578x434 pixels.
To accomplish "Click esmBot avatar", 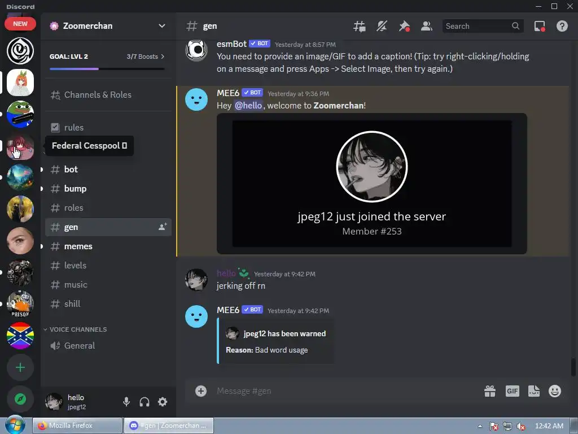I will pyautogui.click(x=196, y=50).
